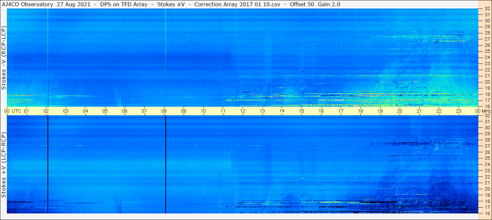The height and width of the screenshot is (220, 492).
Task: Click the 22 MHz label of upper Stokes -V panel
Action: click(x=487, y=69)
